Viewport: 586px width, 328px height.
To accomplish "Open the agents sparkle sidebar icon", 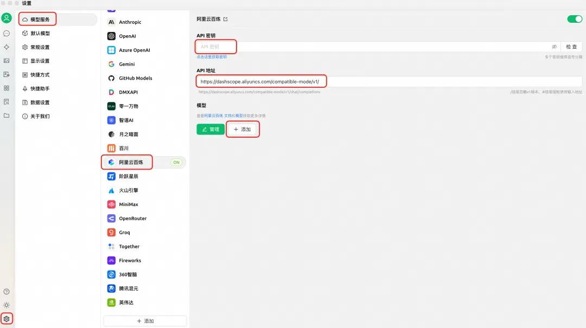I will click(7, 47).
